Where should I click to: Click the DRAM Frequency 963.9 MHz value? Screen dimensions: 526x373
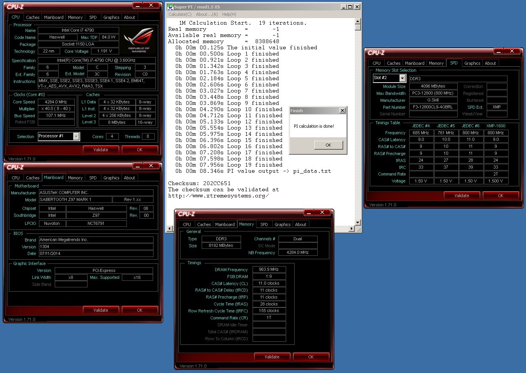pos(269,270)
